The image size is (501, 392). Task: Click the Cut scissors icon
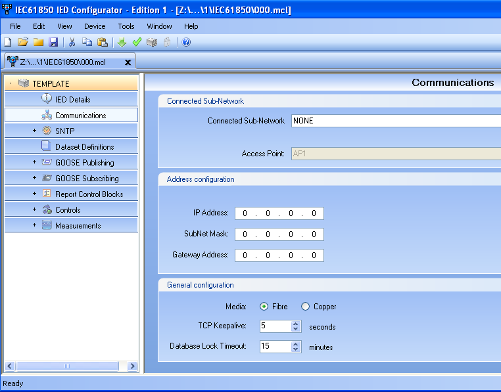coord(72,42)
